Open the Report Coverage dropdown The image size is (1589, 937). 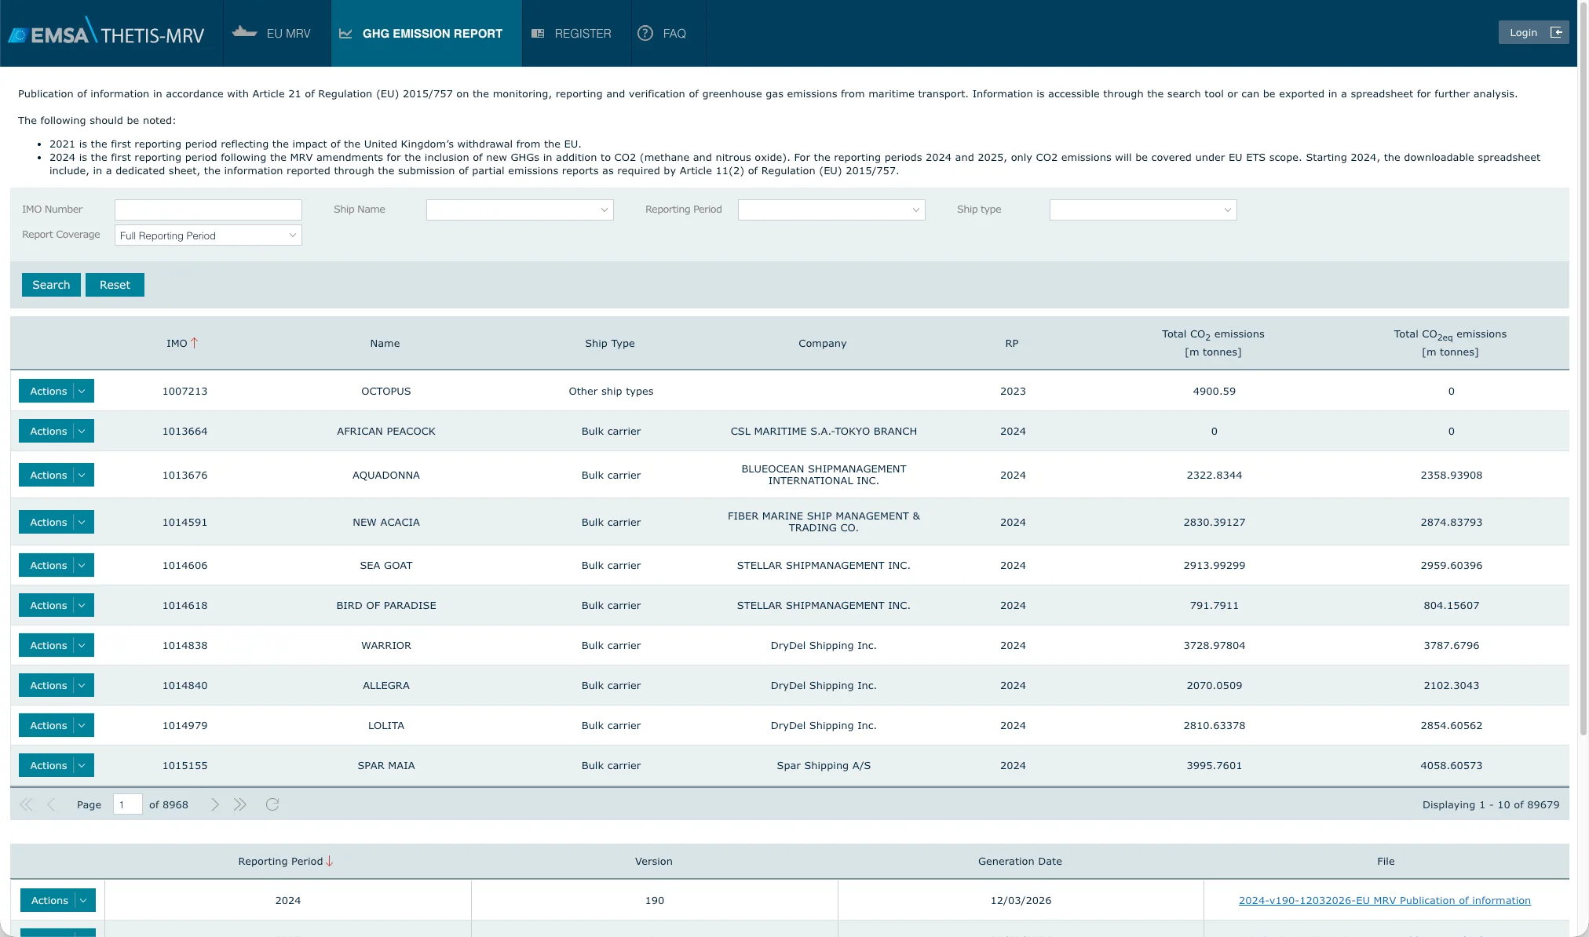click(292, 235)
